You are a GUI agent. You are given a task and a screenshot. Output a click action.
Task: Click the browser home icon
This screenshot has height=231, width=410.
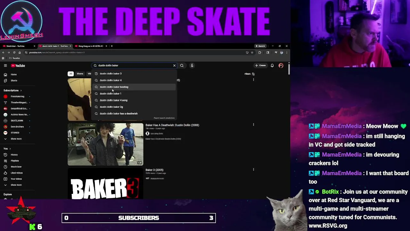click(20, 53)
